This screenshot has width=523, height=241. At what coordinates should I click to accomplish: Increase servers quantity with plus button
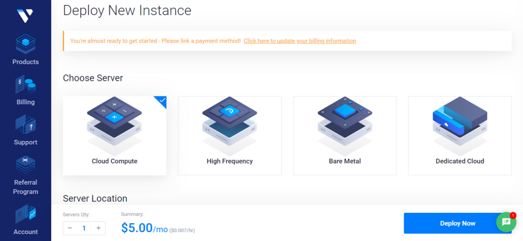(98, 228)
